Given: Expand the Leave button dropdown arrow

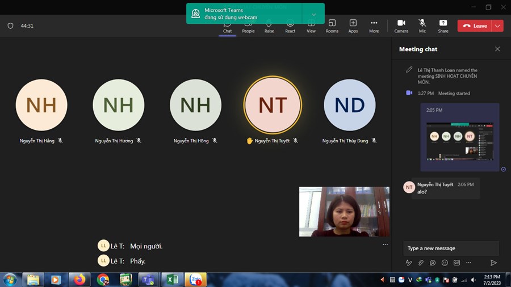Looking at the screenshot, I should pos(498,26).
